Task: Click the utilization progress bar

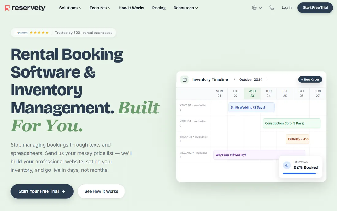Action: [x=300, y=173]
